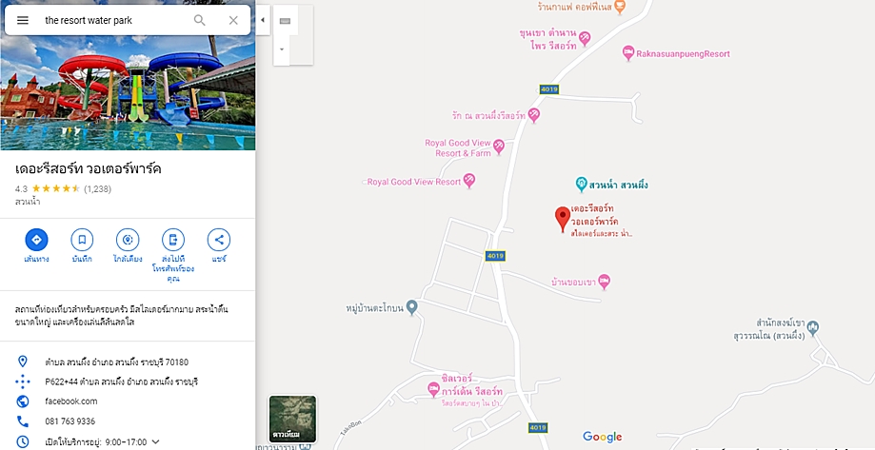Image resolution: width=875 pixels, height=450 pixels.
Task: Switch to satellite view thumbnail
Action: [x=293, y=419]
